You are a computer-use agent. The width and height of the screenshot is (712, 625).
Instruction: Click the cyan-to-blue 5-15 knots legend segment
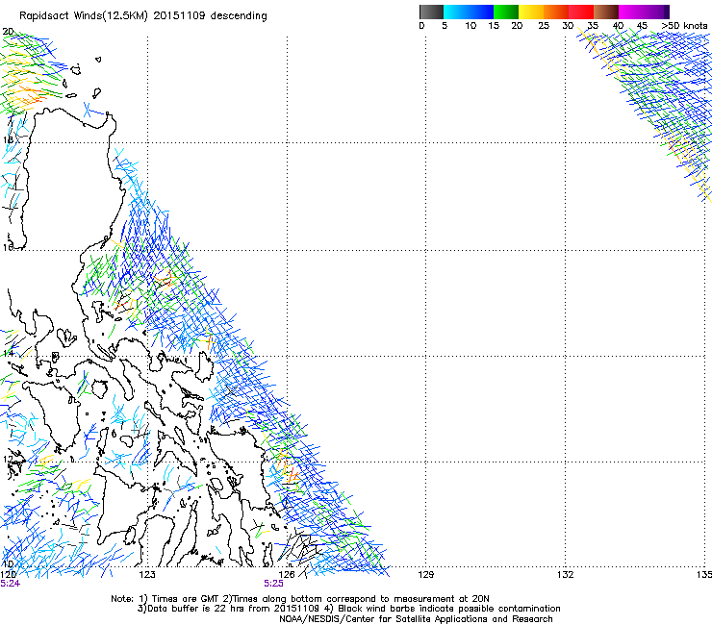(x=469, y=12)
